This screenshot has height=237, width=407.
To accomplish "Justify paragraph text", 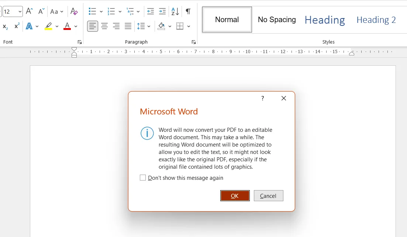I will click(128, 26).
